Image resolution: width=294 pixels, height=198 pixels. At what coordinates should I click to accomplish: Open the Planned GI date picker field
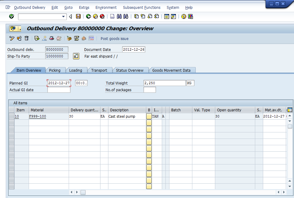pos(58,83)
